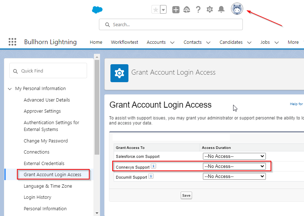Click the Salesforce cloud logo

pos(97,10)
